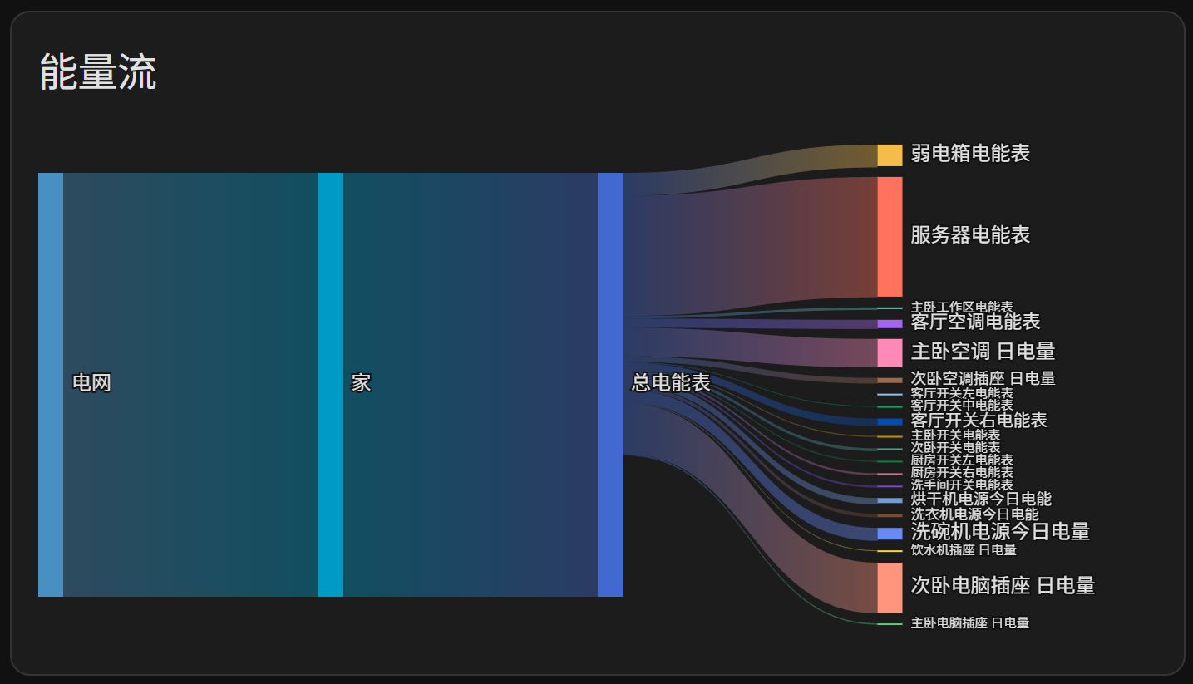Viewport: 1193px width, 684px height.
Task: Click the 次卧空调插座 日电量 node bar
Action: [888, 380]
